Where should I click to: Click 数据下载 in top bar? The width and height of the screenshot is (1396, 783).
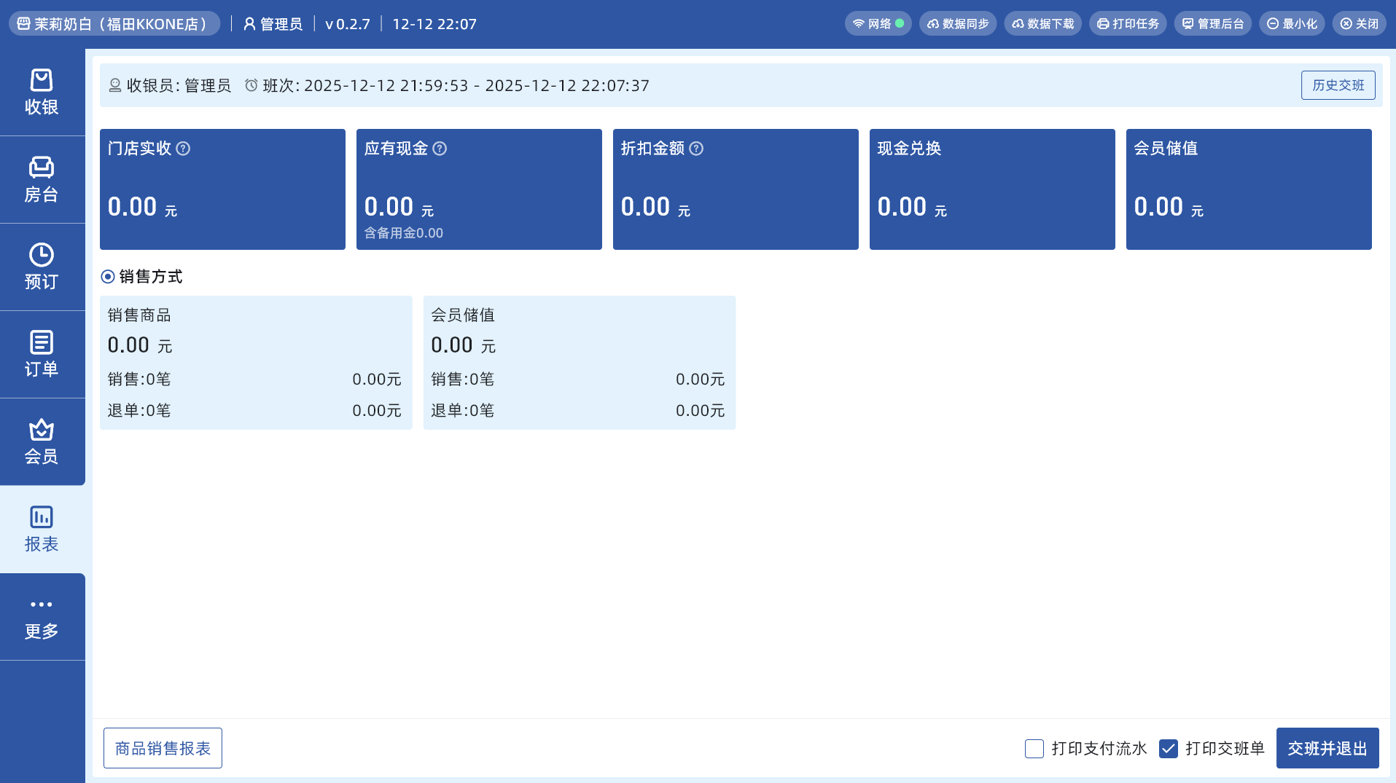click(1042, 24)
